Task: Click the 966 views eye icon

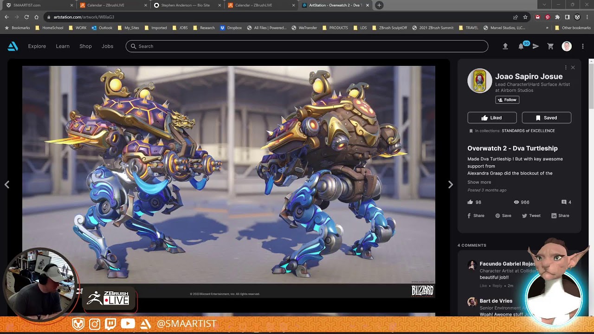Action: [x=516, y=202]
